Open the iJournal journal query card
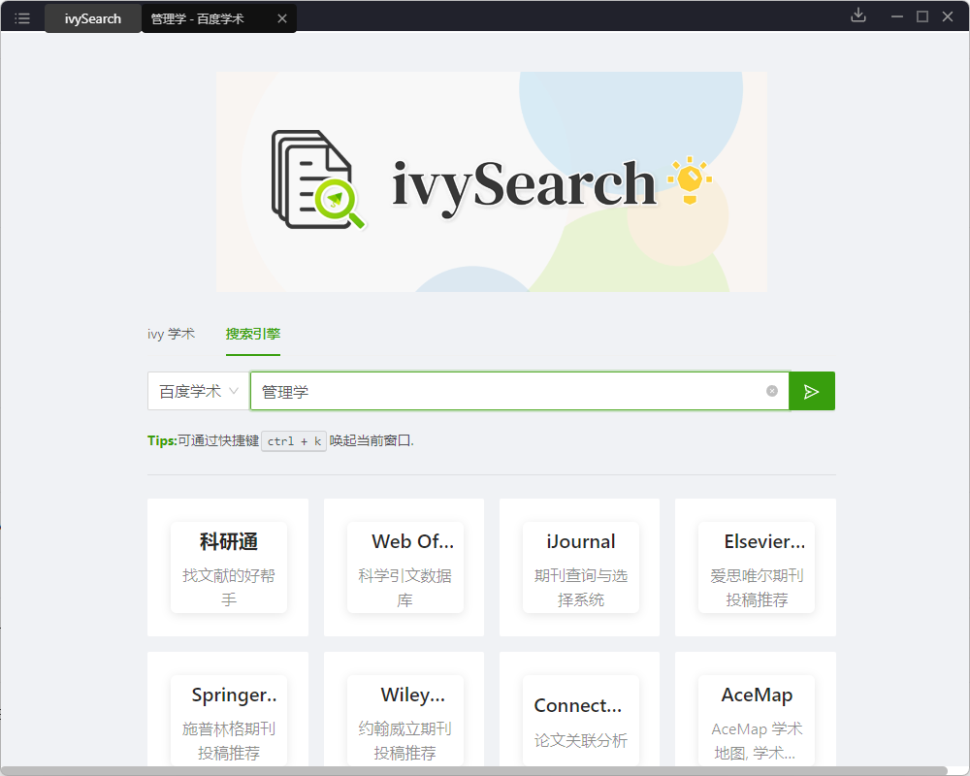 click(x=580, y=567)
